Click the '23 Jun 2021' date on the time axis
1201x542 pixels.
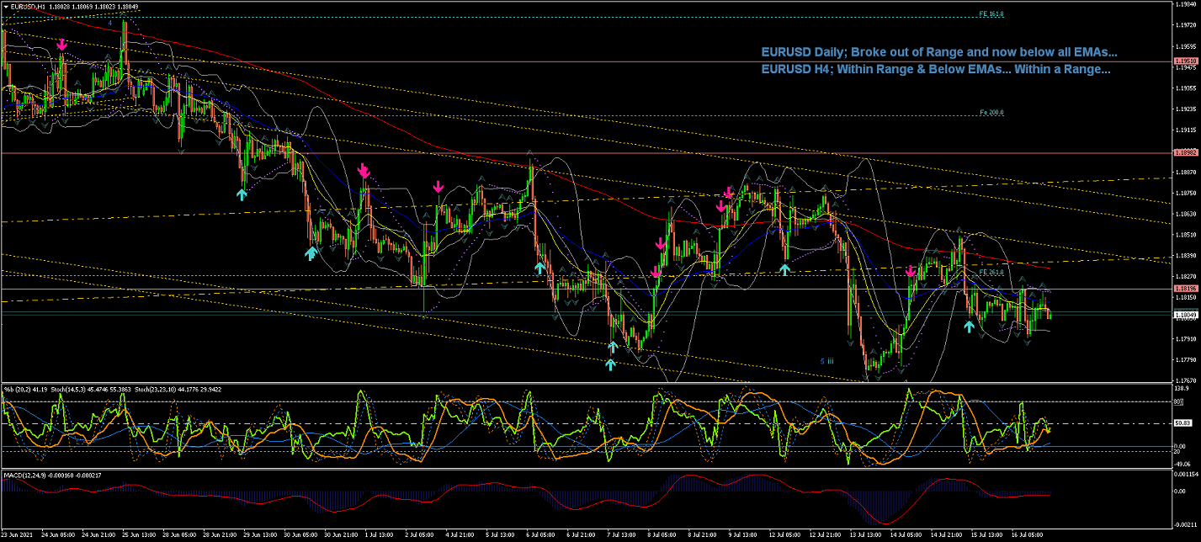click(19, 534)
